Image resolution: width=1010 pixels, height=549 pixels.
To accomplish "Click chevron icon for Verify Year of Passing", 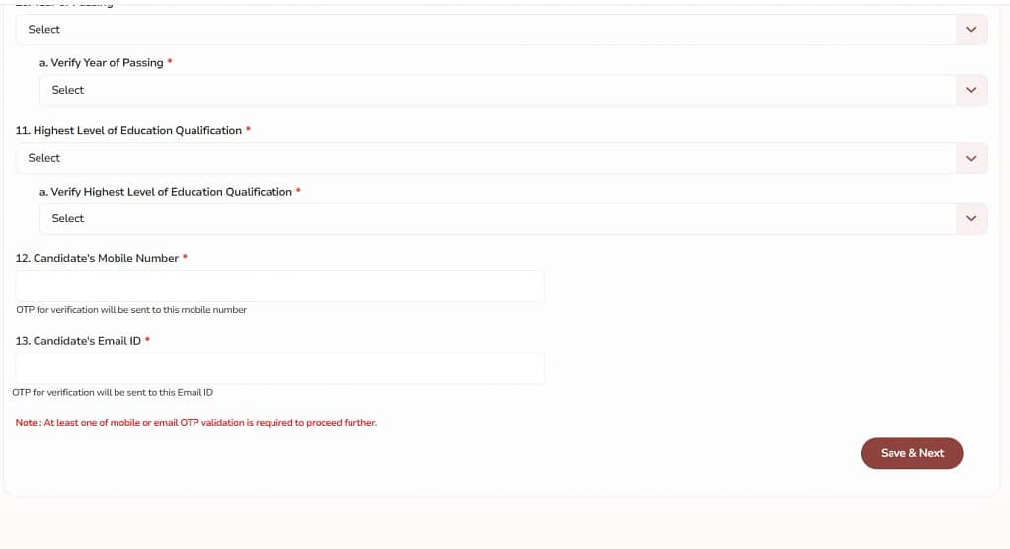I will click(971, 90).
